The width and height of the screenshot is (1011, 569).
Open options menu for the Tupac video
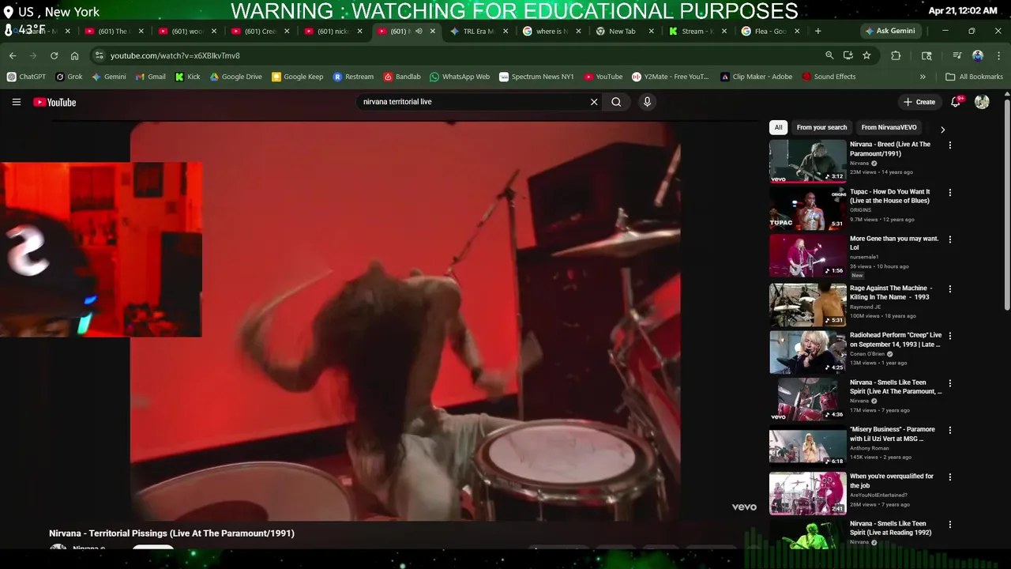tap(949, 193)
